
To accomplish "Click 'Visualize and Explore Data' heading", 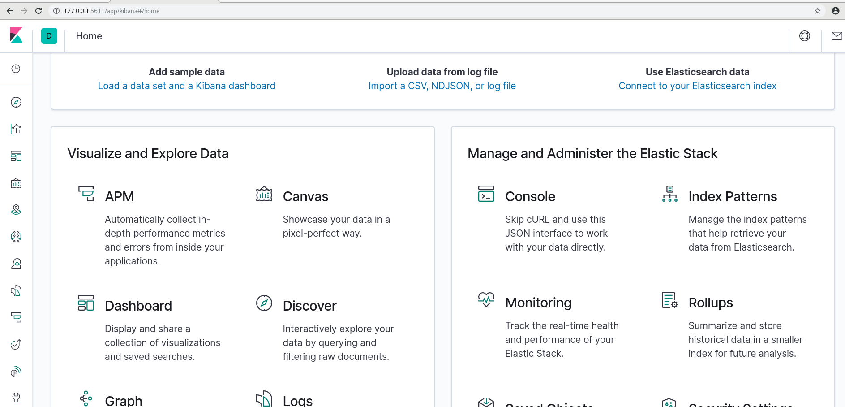I will click(148, 154).
